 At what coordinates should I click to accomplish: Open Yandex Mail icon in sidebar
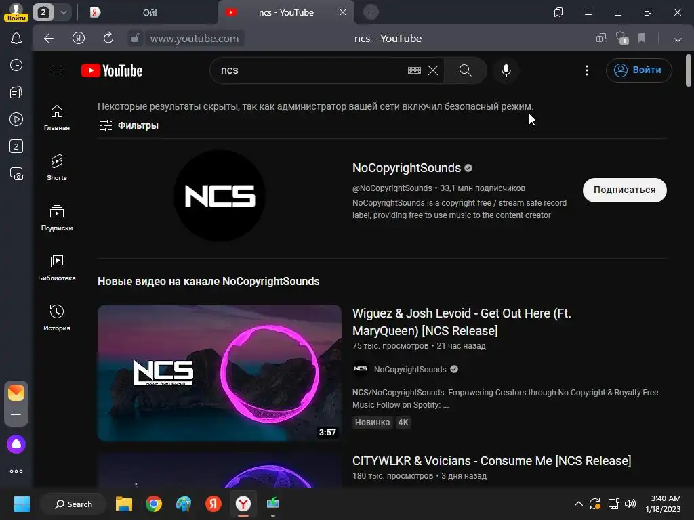(16, 393)
